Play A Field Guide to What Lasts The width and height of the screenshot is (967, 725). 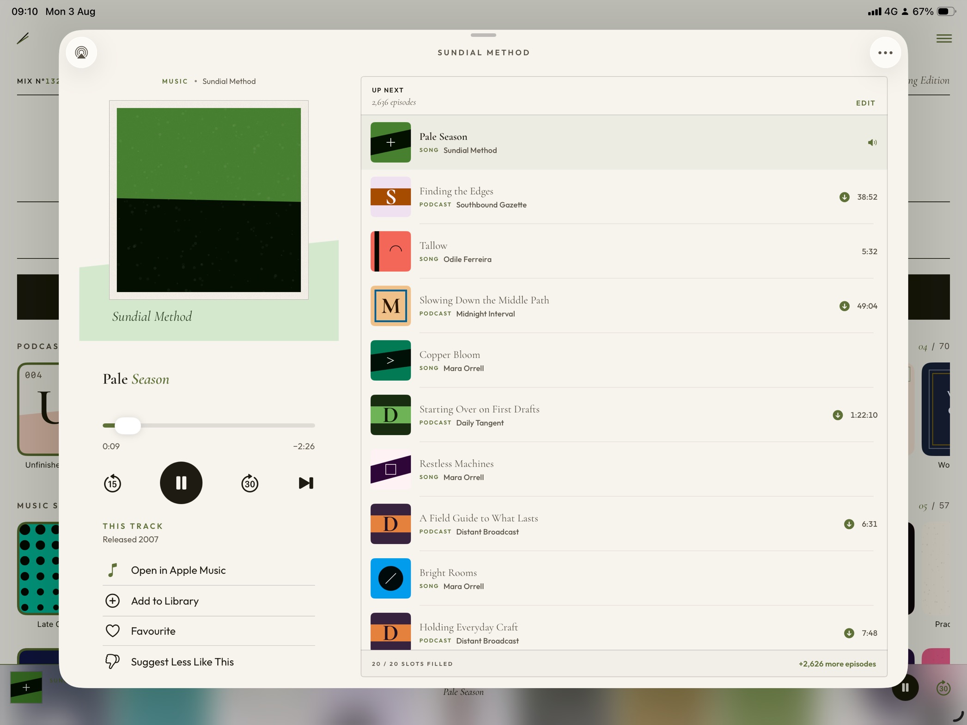624,524
